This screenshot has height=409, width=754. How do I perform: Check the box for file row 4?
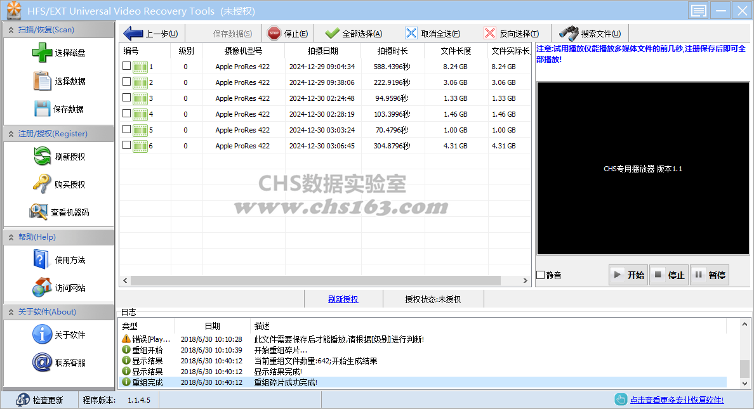pos(126,114)
